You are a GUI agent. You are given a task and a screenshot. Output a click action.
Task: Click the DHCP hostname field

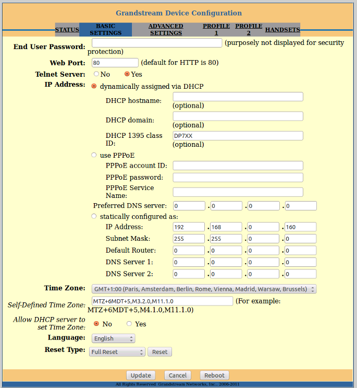[238, 97]
